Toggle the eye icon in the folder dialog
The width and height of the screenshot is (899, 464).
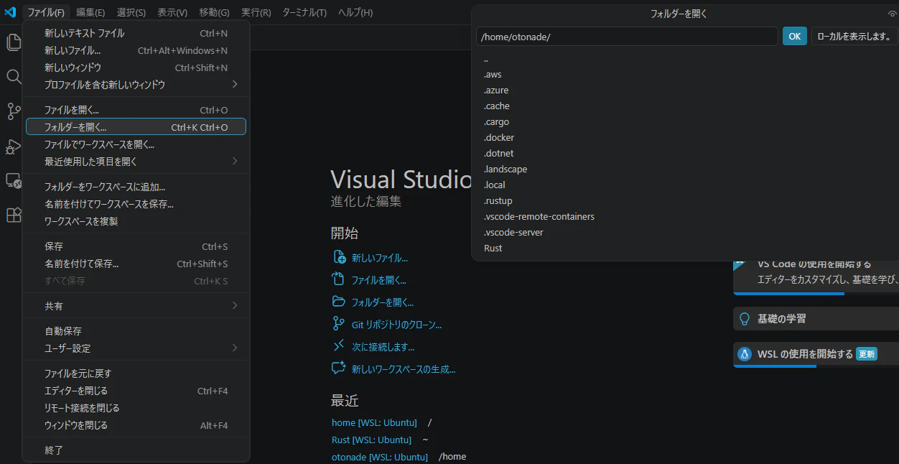click(893, 14)
